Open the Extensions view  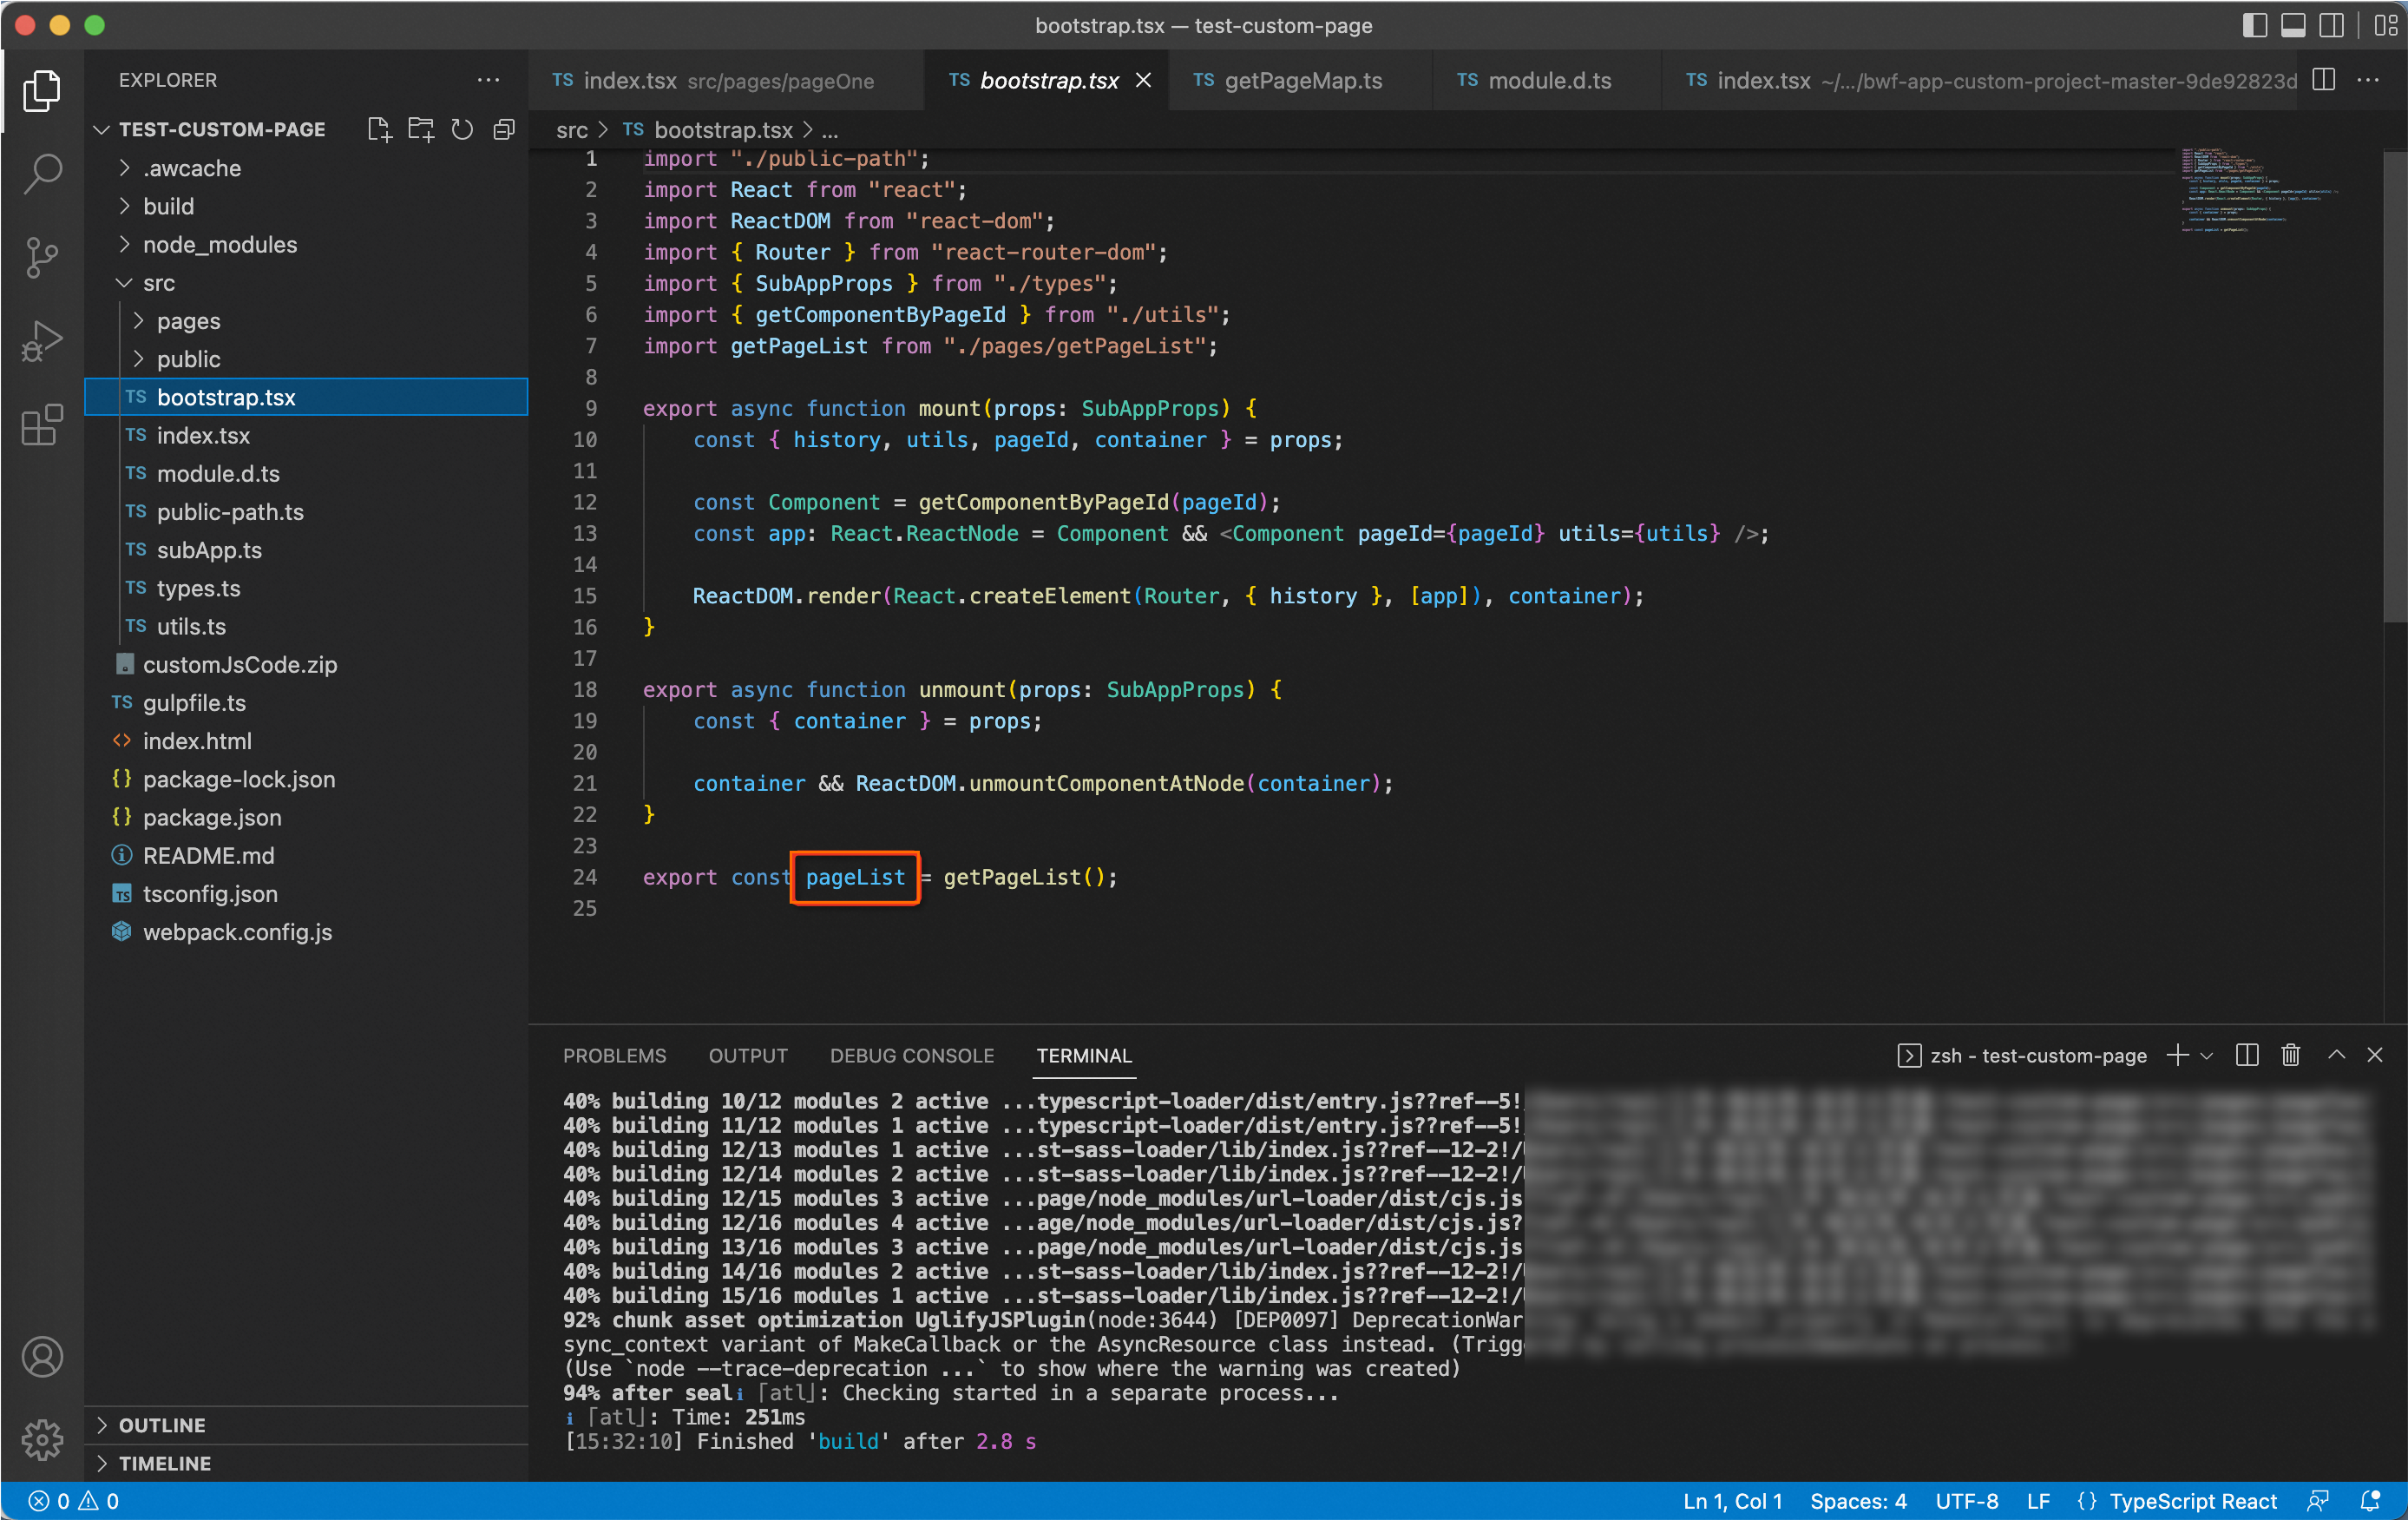click(x=42, y=425)
